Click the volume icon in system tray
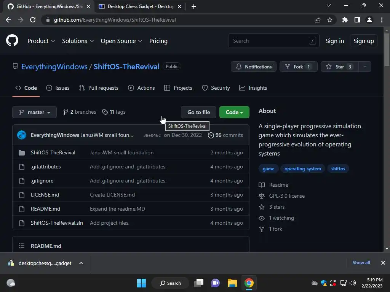Viewport: 390px width, 292px height. coord(352,283)
